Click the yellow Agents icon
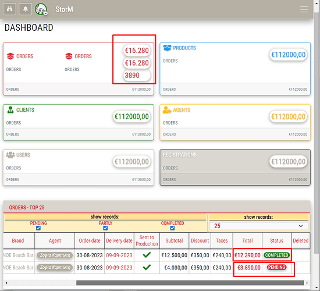The image size is (320, 291). [167, 110]
